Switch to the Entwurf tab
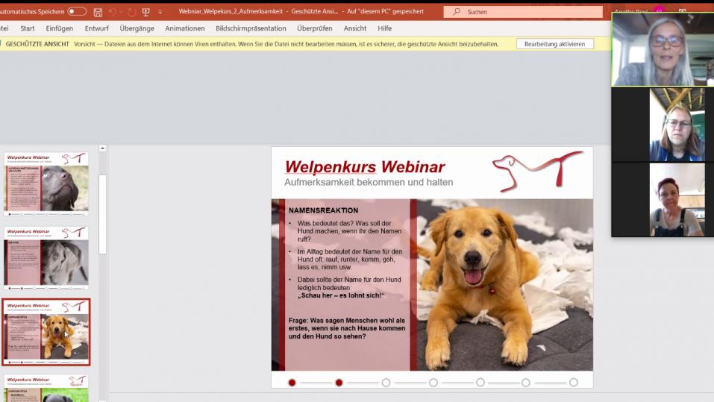Image resolution: width=714 pixels, height=402 pixels. pyautogui.click(x=96, y=28)
